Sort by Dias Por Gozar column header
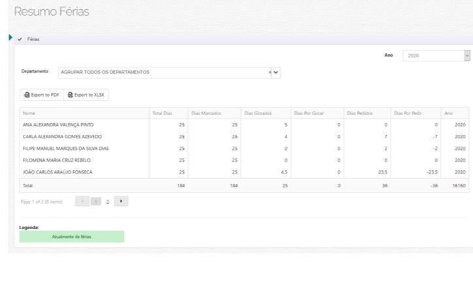The height and width of the screenshot is (305, 473). click(317, 113)
